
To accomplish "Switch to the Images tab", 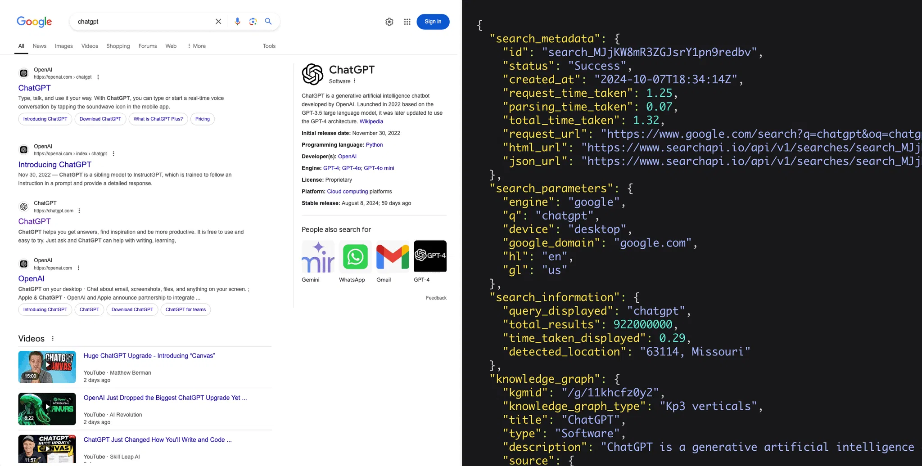I will coord(64,46).
